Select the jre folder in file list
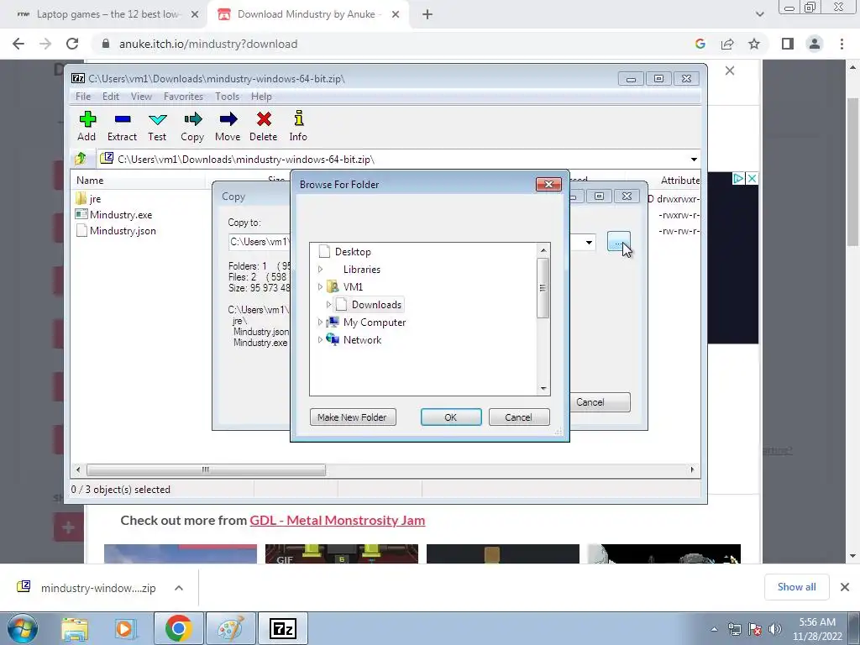This screenshot has height=645, width=860. pos(88,198)
